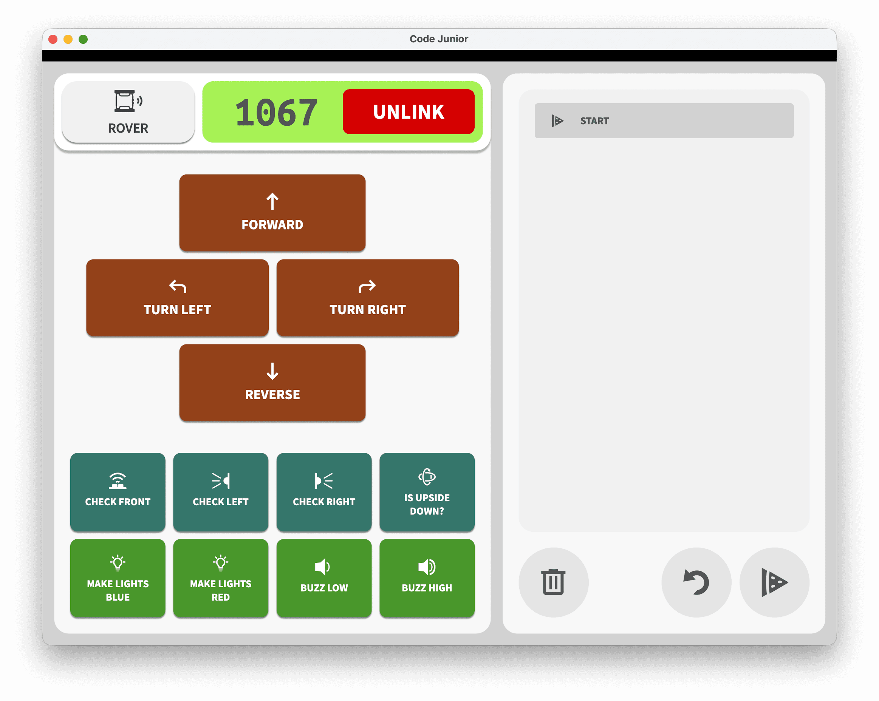Add the Buzz Low sound block
Screen dimensions: 879x701
pos(324,577)
